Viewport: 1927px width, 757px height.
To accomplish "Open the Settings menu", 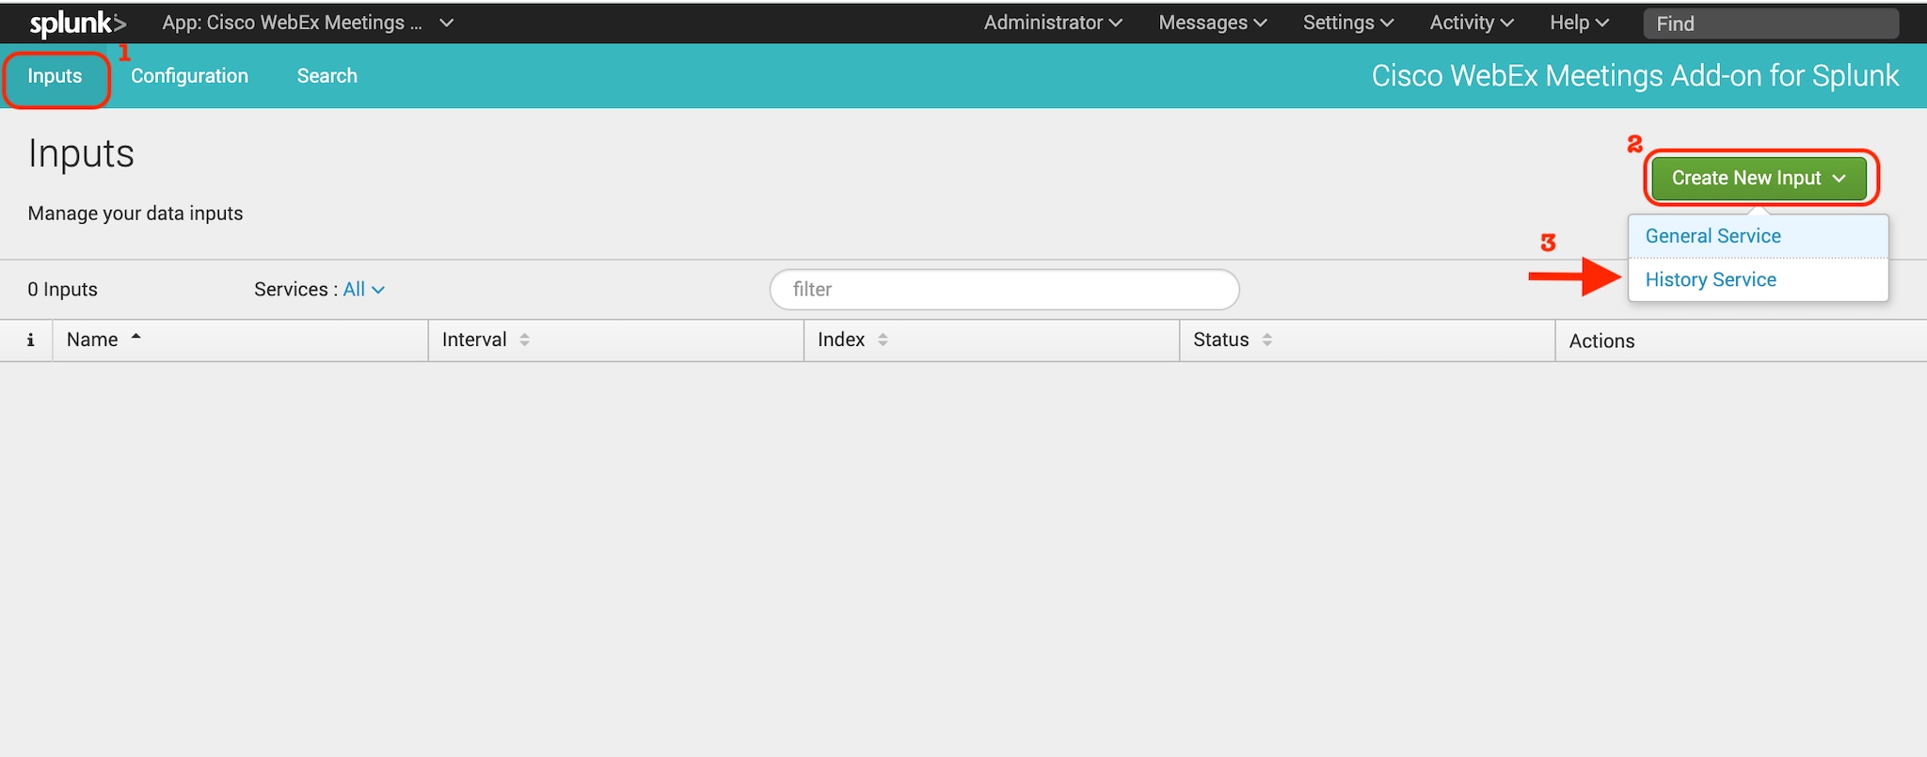I will [1348, 23].
